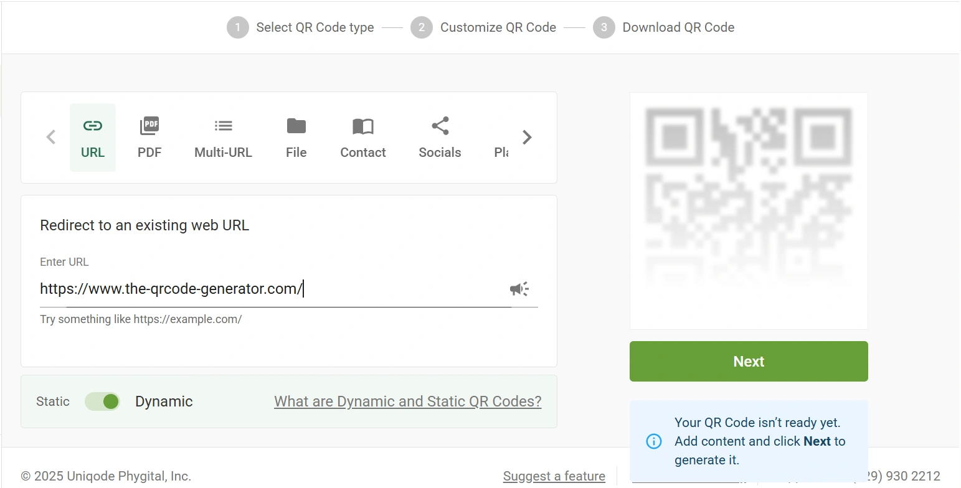This screenshot has height=488, width=961.
Task: Click the File folder icon
Action: pyautogui.click(x=296, y=126)
